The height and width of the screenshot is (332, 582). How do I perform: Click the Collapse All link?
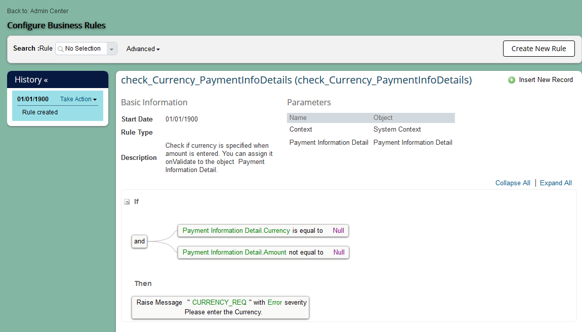513,183
